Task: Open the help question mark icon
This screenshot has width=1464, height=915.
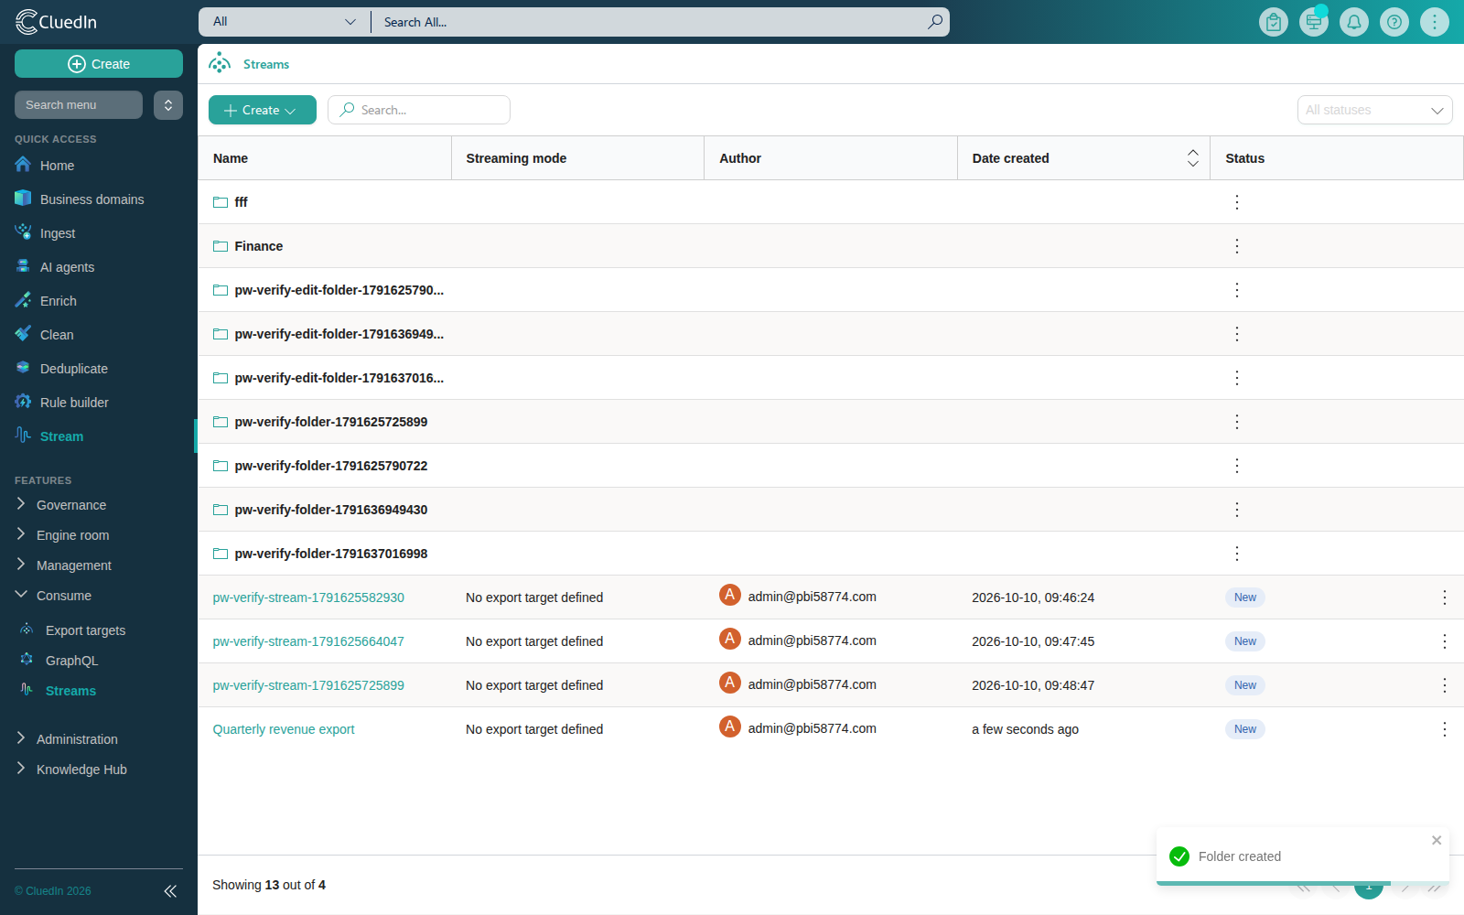Action: [1394, 22]
